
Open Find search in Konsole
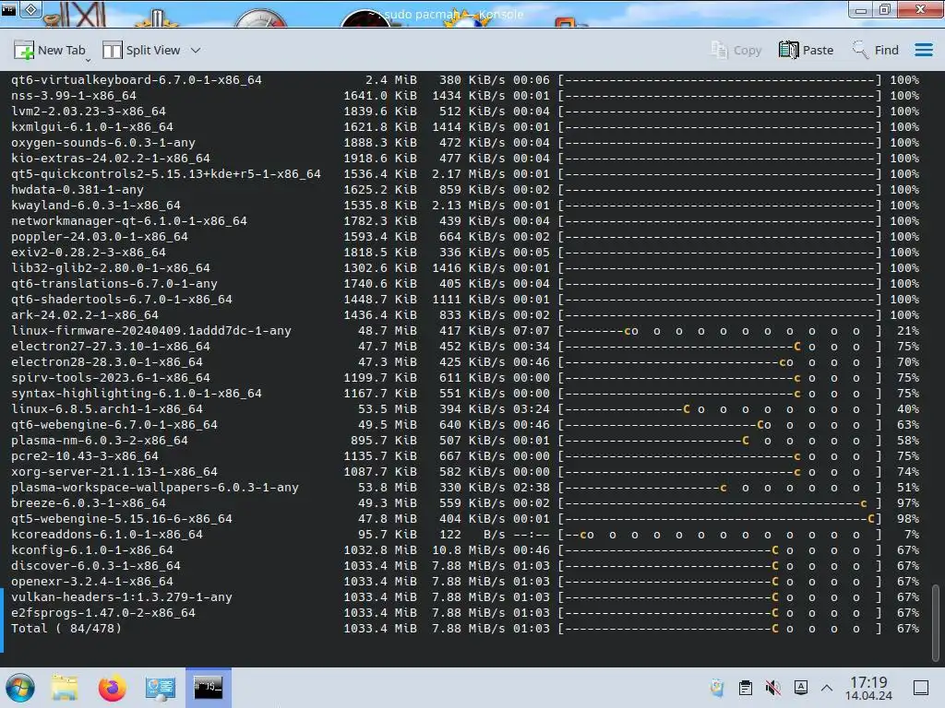875,50
